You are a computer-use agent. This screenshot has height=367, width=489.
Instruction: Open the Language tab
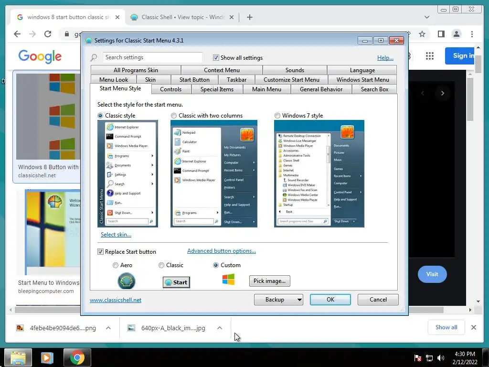[x=362, y=70]
